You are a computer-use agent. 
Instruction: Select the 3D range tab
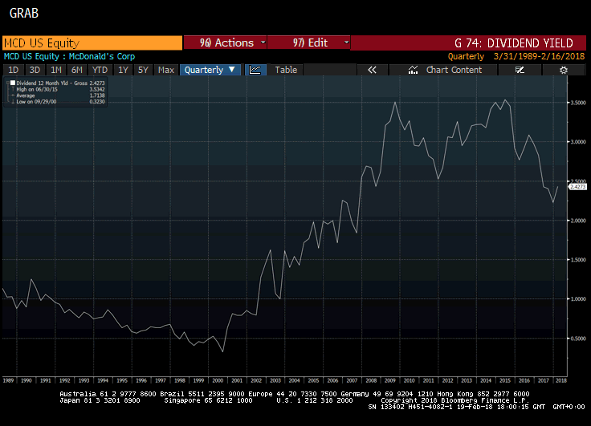click(35, 70)
